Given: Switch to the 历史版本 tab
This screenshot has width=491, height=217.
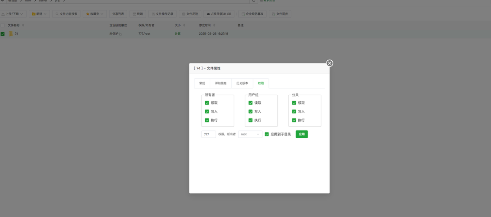Looking at the screenshot, I should (x=242, y=83).
